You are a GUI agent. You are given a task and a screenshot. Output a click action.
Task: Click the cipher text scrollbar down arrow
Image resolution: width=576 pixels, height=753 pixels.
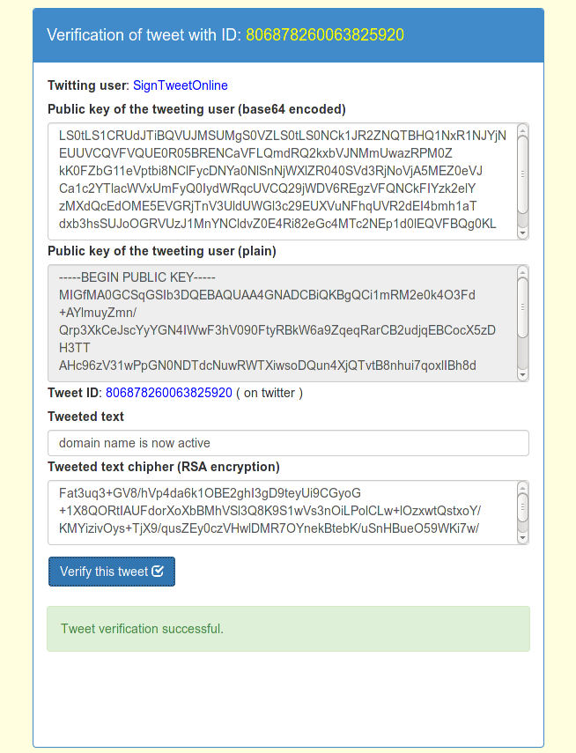coord(522,538)
